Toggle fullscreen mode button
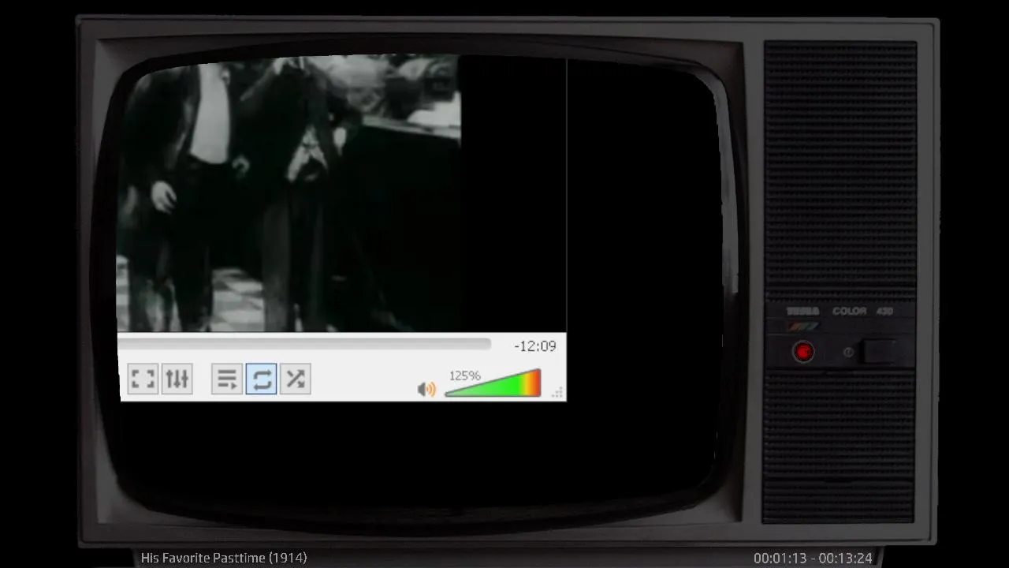 point(143,379)
